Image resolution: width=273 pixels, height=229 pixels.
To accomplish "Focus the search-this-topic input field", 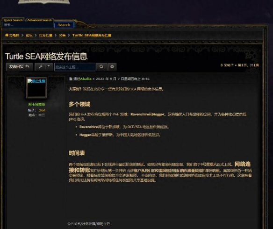I will 75,67.
